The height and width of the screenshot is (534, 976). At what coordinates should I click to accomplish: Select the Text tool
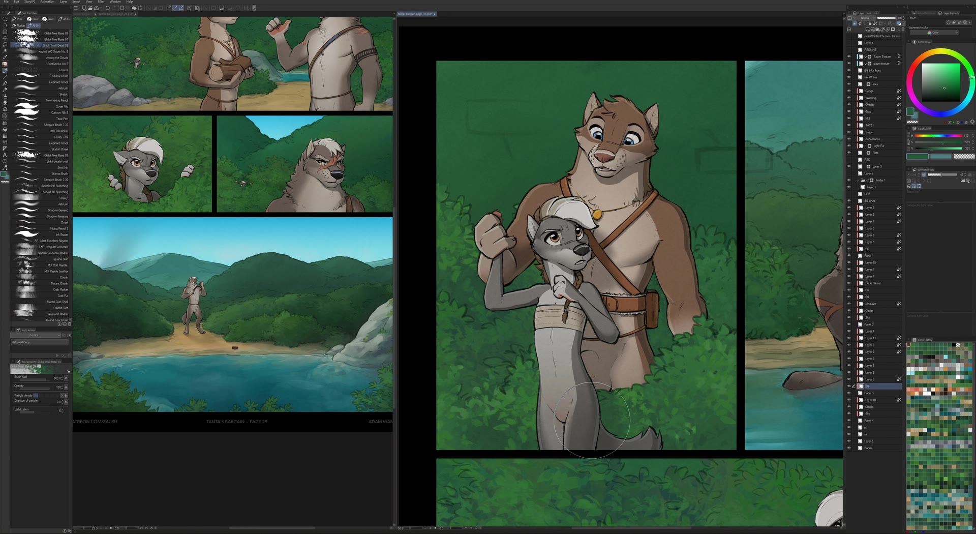pos(5,155)
